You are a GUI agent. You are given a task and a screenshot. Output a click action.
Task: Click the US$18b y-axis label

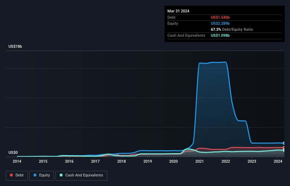coord(15,46)
